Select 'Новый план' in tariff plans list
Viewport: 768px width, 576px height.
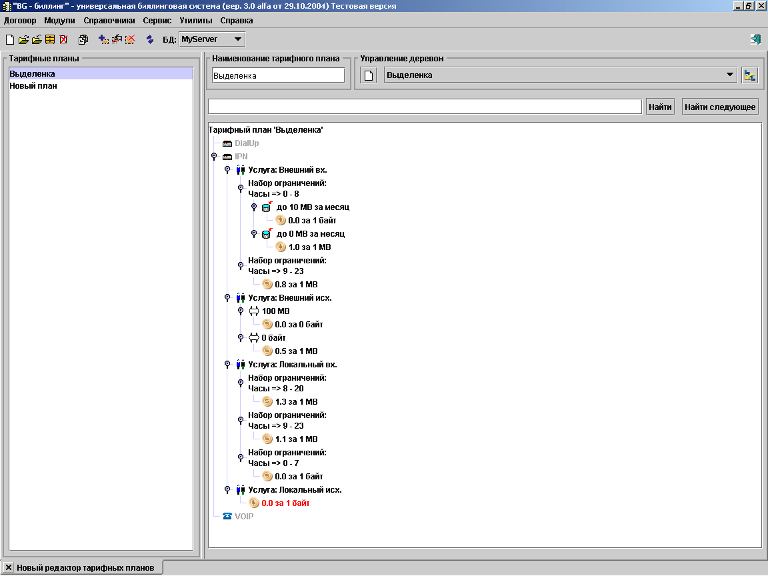pyautogui.click(x=33, y=86)
